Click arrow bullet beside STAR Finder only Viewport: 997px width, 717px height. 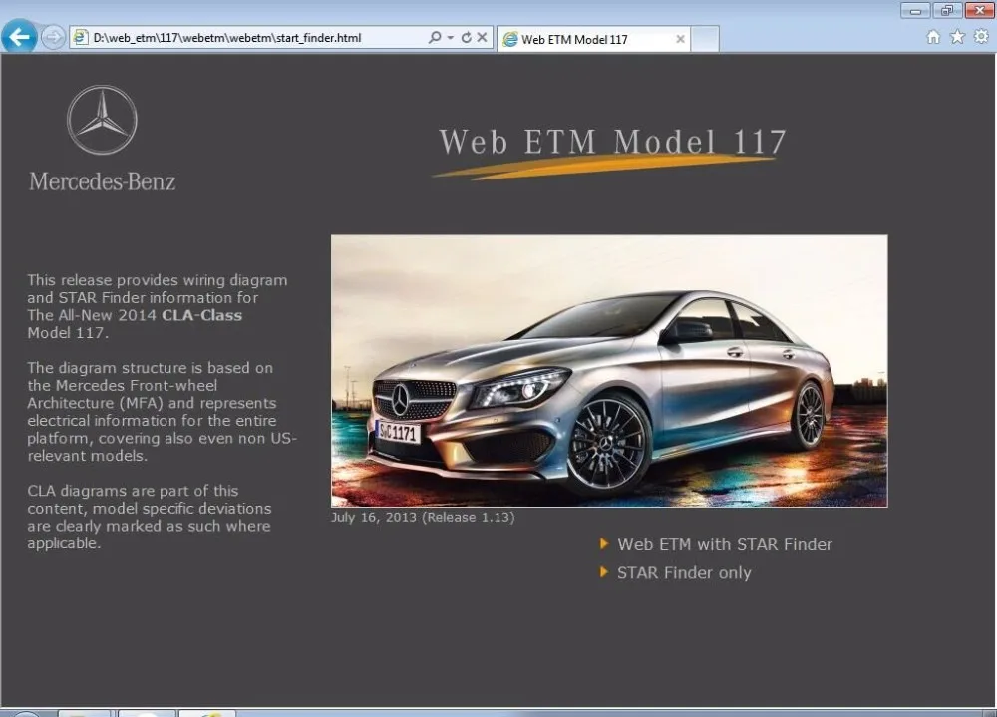(604, 572)
